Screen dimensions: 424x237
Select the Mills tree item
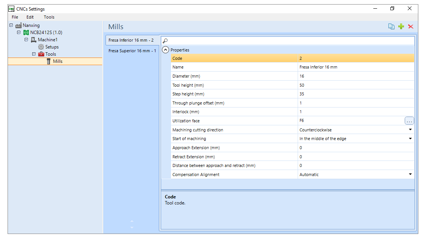[x=57, y=61]
